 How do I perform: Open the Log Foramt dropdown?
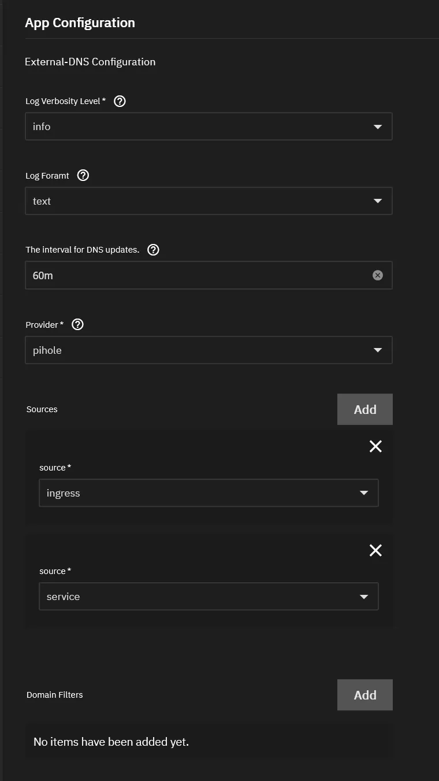click(x=209, y=201)
